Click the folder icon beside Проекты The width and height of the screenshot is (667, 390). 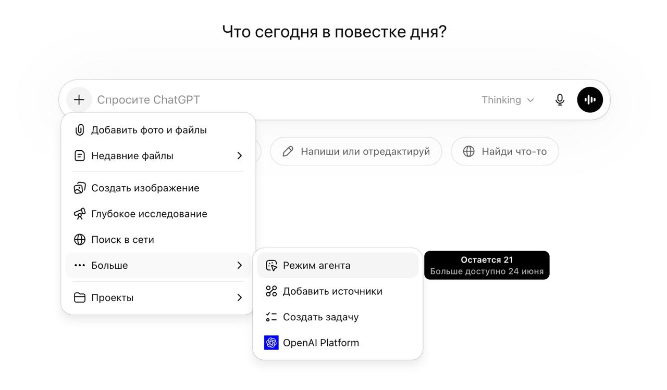[80, 297]
